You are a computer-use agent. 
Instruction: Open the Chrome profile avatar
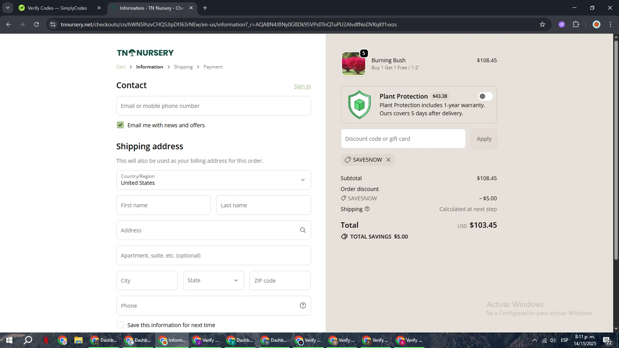coord(596,24)
